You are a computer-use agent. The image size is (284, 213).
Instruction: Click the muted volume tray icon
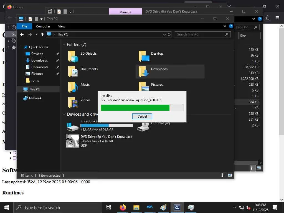click(x=248, y=207)
